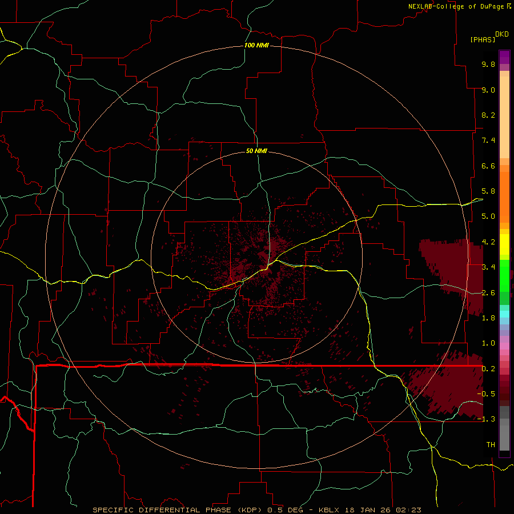The height and width of the screenshot is (514, 514).
Task: Click the 6.6 scale value
Action: pos(488,166)
